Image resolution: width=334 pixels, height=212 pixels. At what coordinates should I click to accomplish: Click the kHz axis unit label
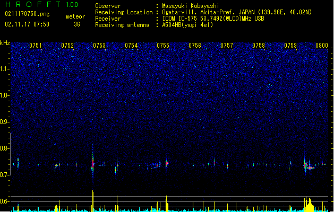click(5, 43)
